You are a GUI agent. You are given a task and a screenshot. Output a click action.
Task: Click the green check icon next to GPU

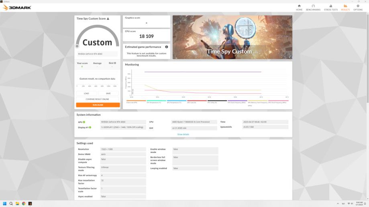pyautogui.click(x=84, y=122)
